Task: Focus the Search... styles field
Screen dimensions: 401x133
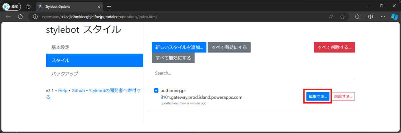Action: tap(253, 73)
